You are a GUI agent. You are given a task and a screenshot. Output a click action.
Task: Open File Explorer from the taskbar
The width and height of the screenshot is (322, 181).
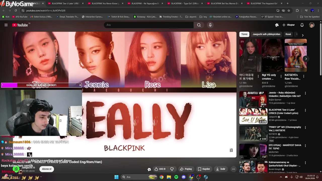click(169, 177)
